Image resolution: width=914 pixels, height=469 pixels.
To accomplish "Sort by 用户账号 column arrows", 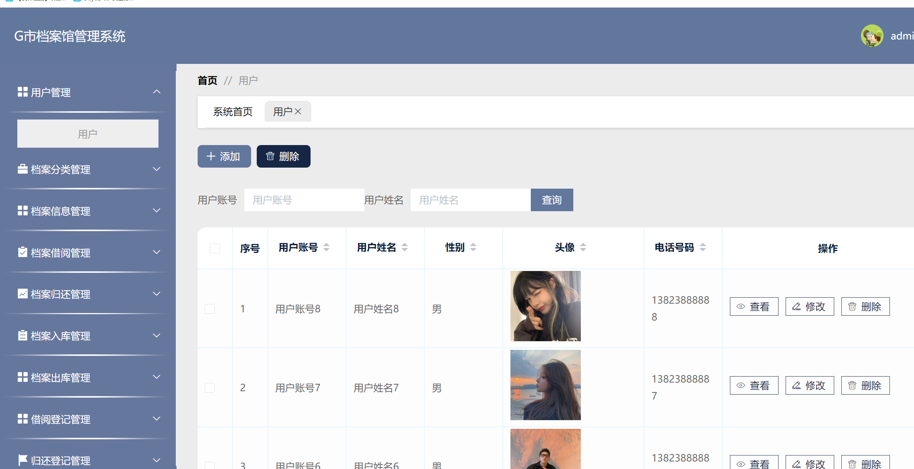I will click(x=326, y=247).
